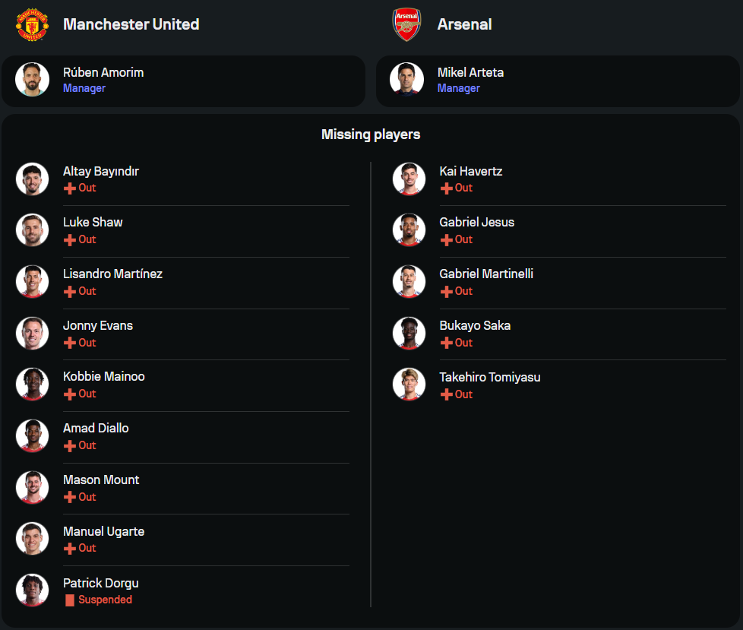Select Manuel Ugarte's player entry
Image resolution: width=743 pixels, height=630 pixels.
[x=103, y=532]
